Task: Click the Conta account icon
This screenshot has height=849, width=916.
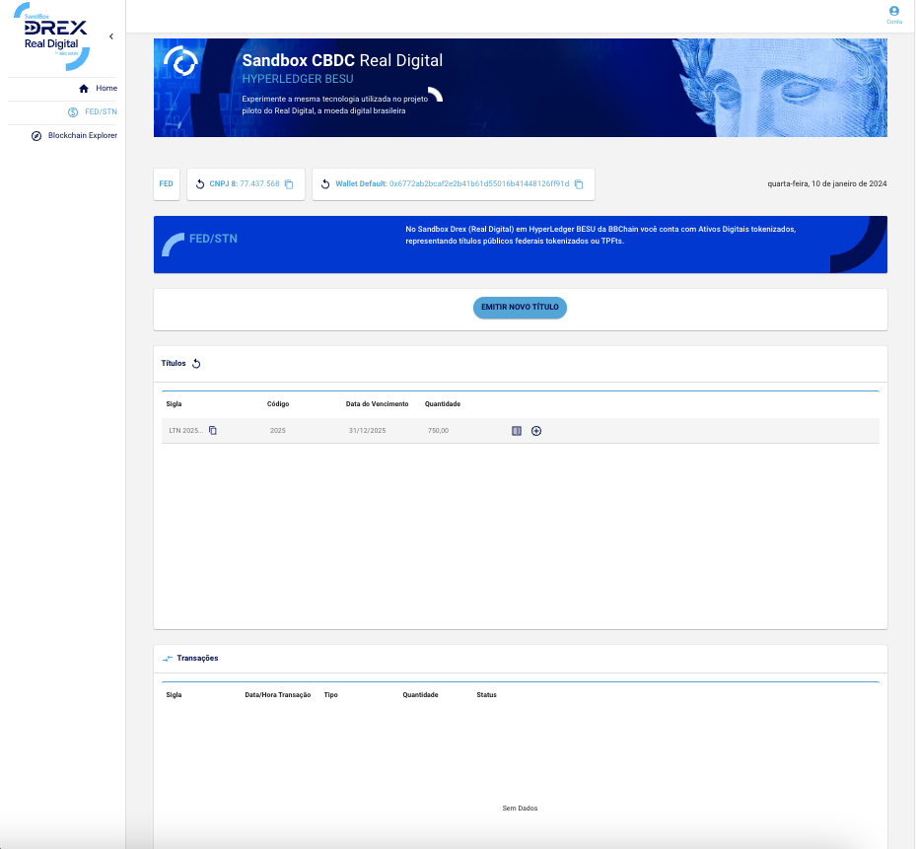Action: pos(893,12)
